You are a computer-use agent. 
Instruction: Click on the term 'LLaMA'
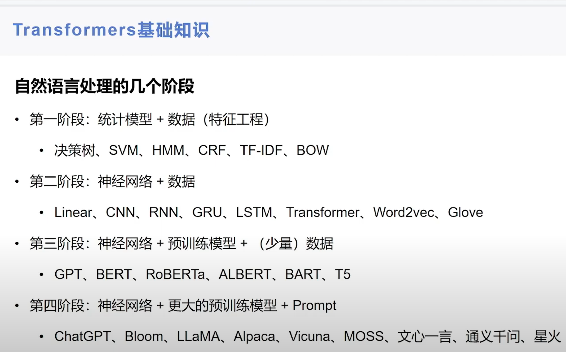click(198, 336)
